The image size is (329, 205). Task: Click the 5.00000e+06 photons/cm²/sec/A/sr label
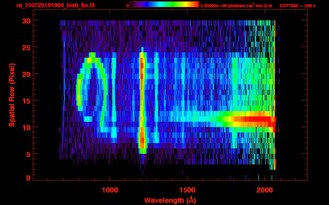(x=236, y=5)
